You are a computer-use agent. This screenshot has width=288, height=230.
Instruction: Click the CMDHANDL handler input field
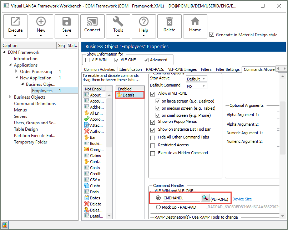click(181, 198)
